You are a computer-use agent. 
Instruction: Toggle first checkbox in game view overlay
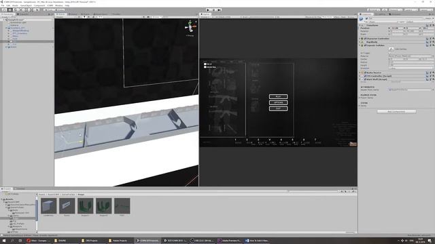(x=205, y=64)
